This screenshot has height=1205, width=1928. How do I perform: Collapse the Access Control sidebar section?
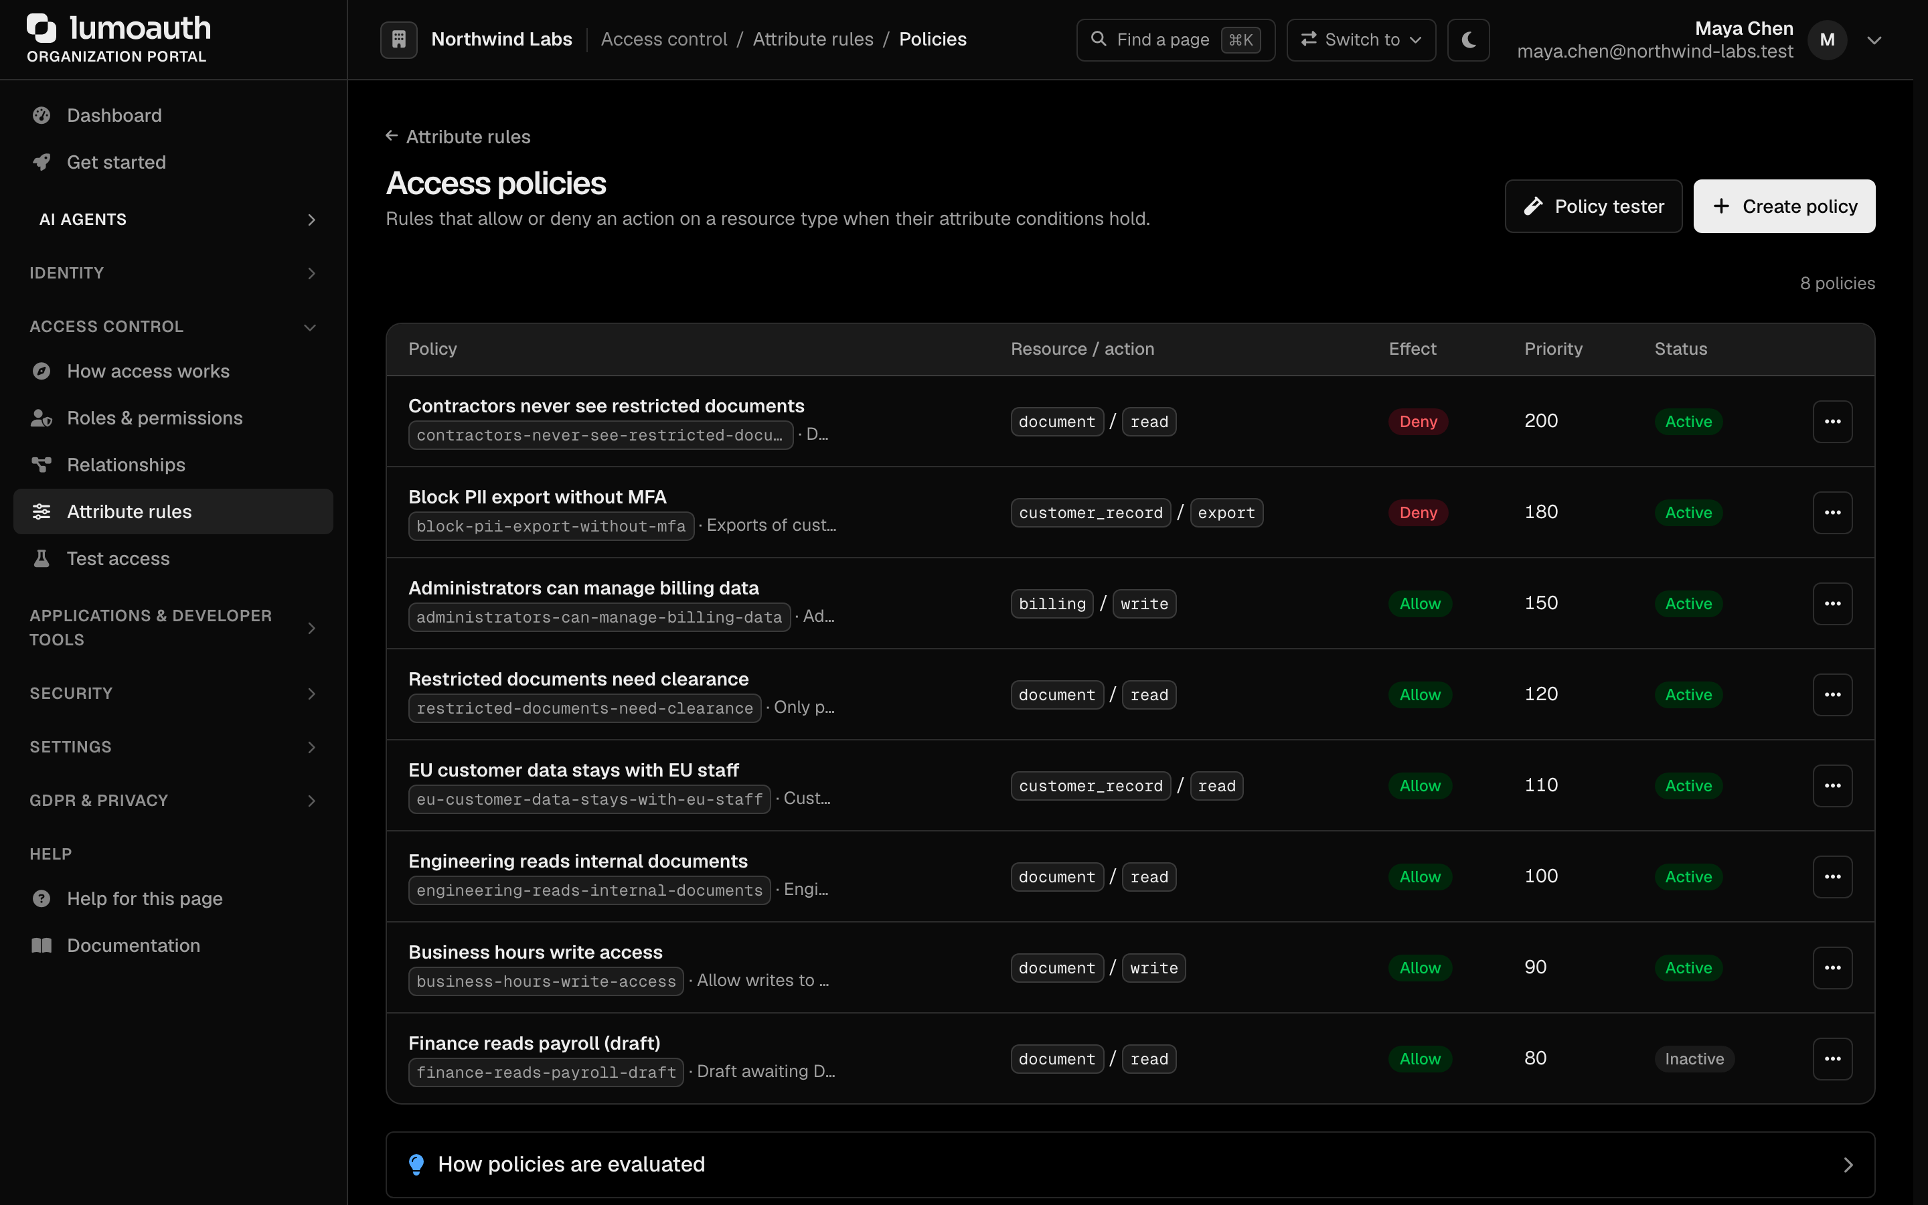point(173,327)
